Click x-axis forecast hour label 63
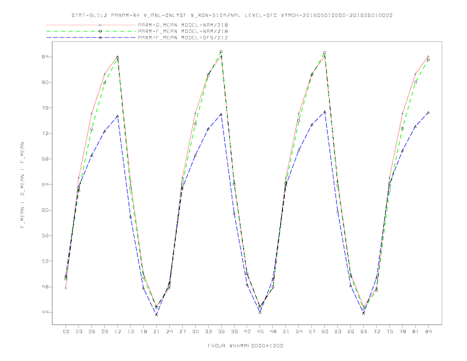The height and width of the screenshot is (361, 467). coord(338,332)
